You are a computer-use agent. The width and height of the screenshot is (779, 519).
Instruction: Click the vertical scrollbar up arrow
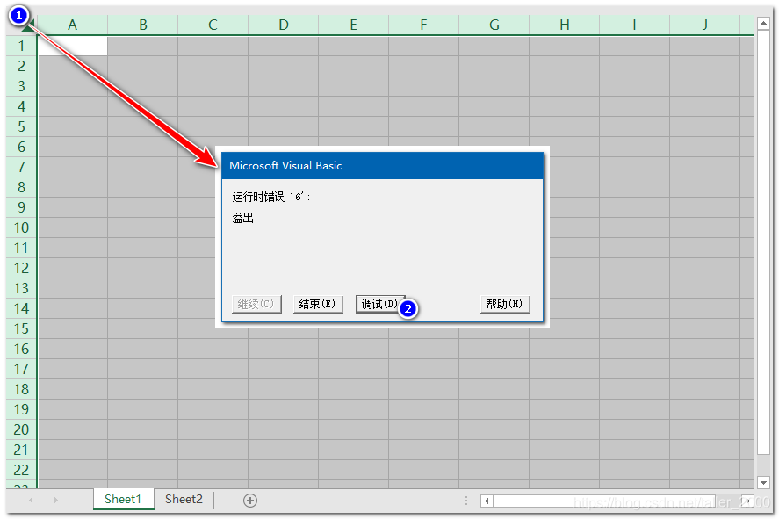click(x=763, y=24)
